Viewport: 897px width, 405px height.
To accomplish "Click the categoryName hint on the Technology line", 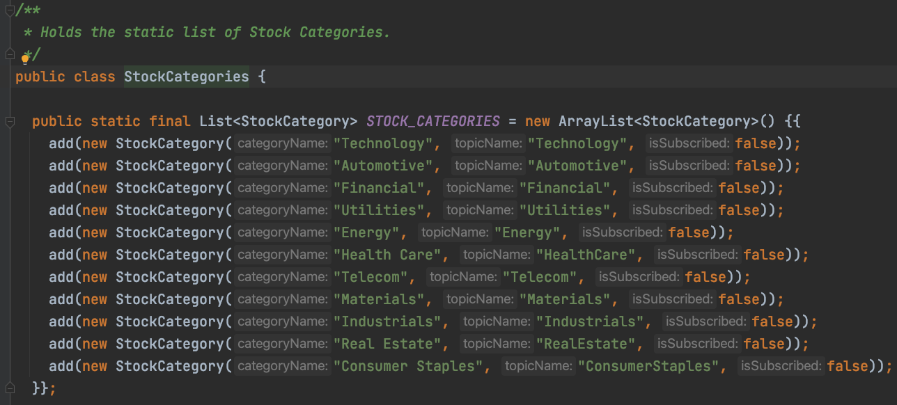I will (282, 143).
